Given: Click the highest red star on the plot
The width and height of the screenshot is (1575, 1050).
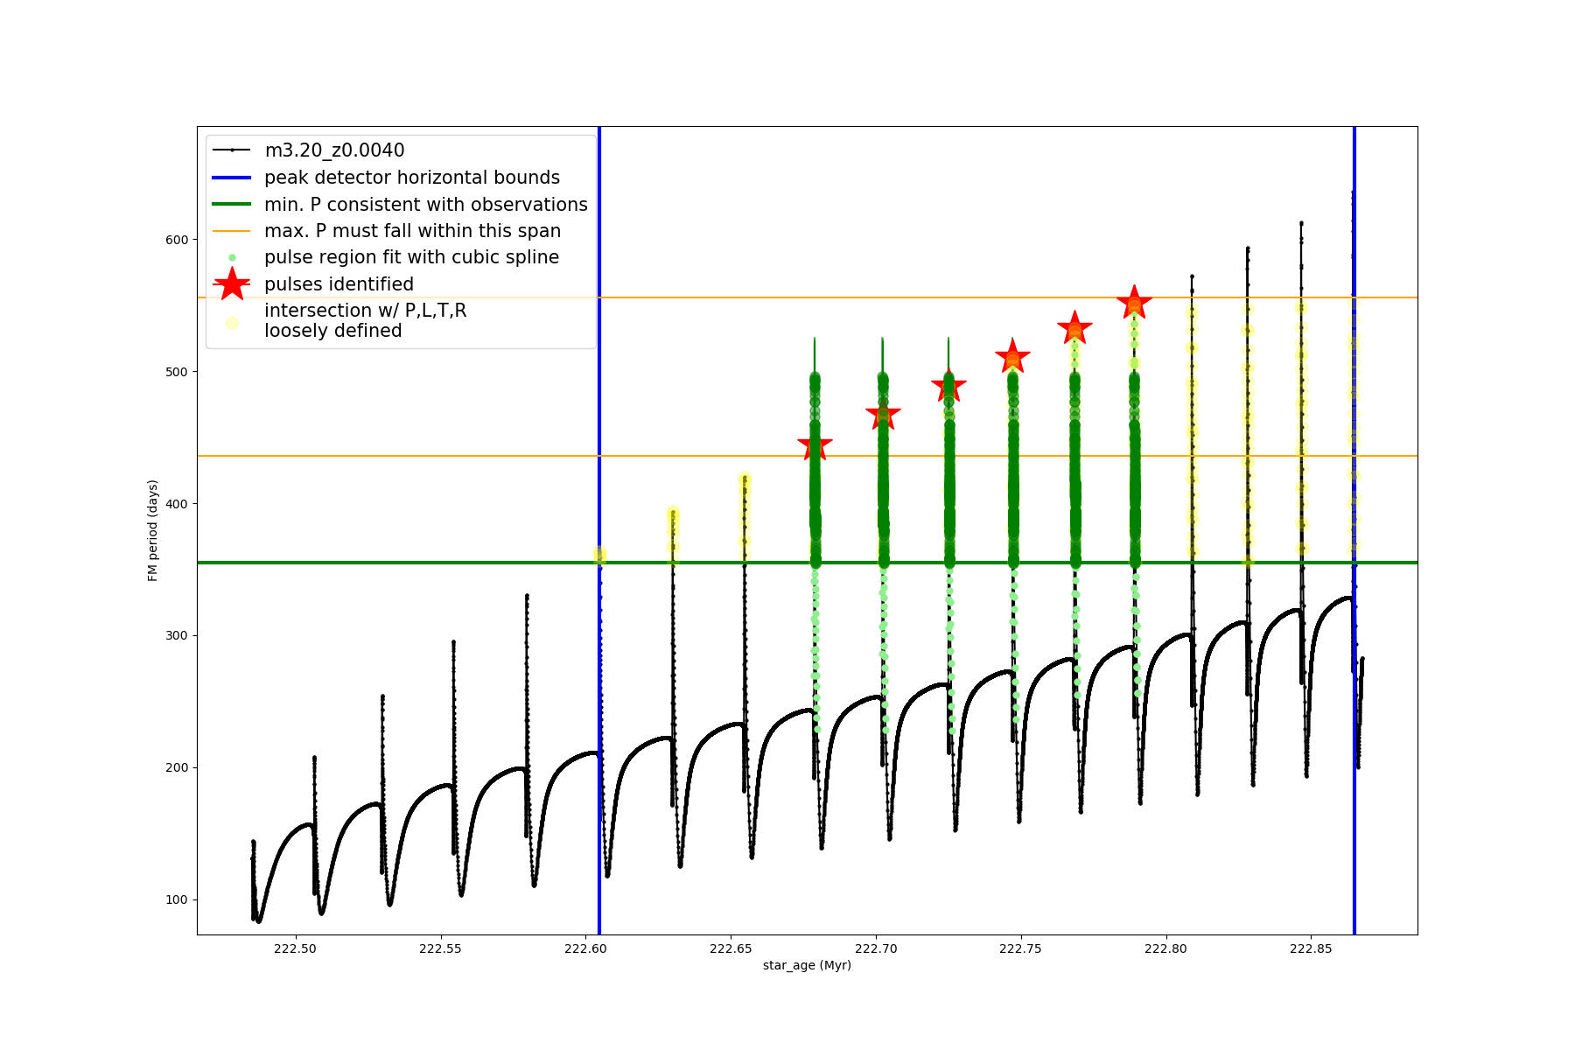Looking at the screenshot, I should 1134,303.
